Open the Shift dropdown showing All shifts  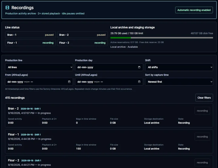[179, 67]
